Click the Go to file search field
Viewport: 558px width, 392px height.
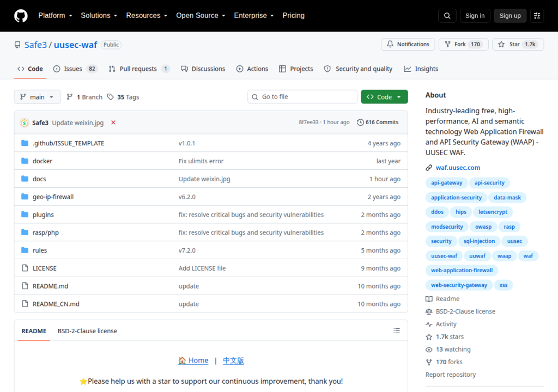coord(302,97)
